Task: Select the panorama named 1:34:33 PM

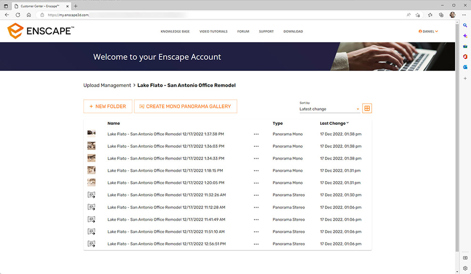Action: click(x=166, y=159)
